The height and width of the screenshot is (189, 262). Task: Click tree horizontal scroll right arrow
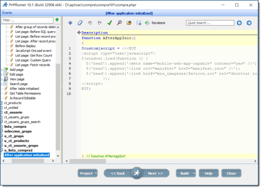pyautogui.click(x=53, y=161)
